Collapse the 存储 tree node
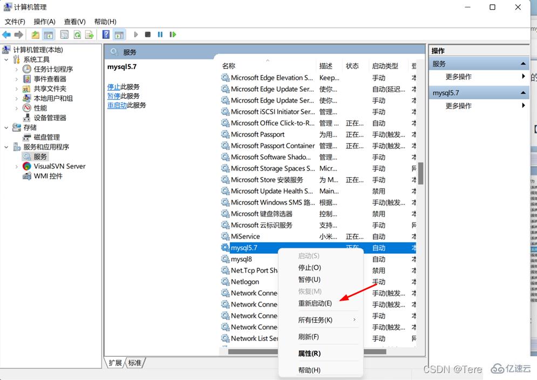 (x=5, y=127)
